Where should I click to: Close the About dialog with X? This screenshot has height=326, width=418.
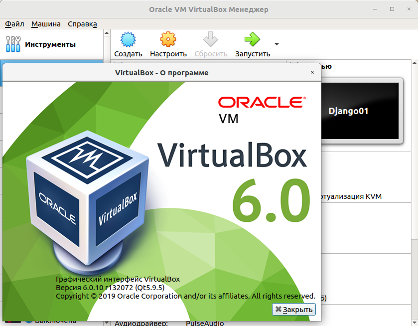point(312,72)
